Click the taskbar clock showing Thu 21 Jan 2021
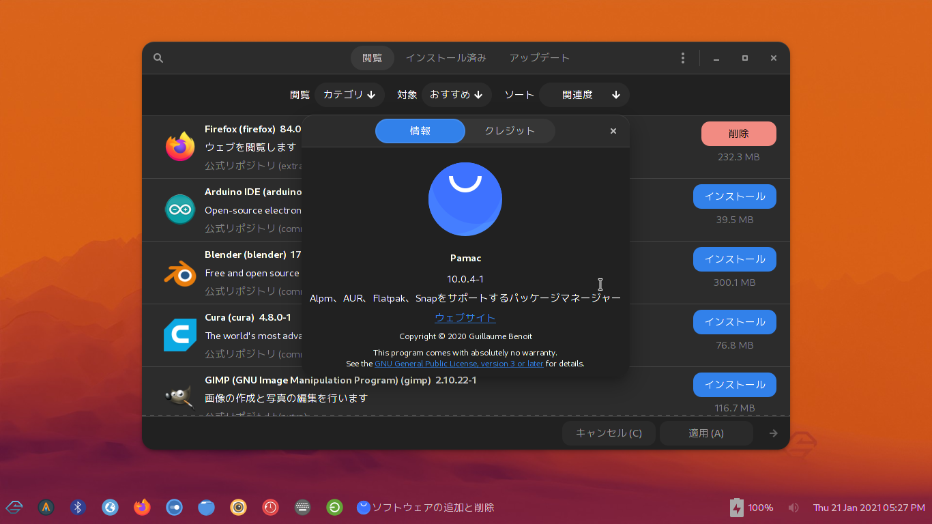The image size is (932, 524). click(x=869, y=508)
